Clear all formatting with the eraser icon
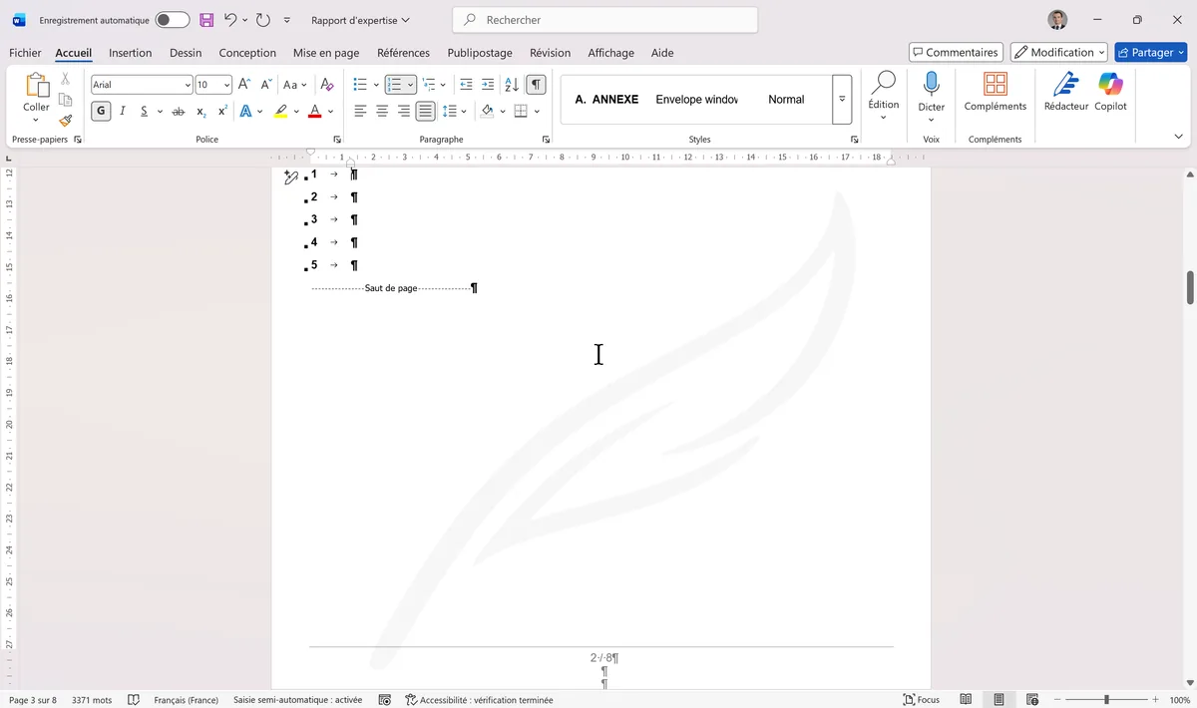The height and width of the screenshot is (708, 1197). click(326, 85)
